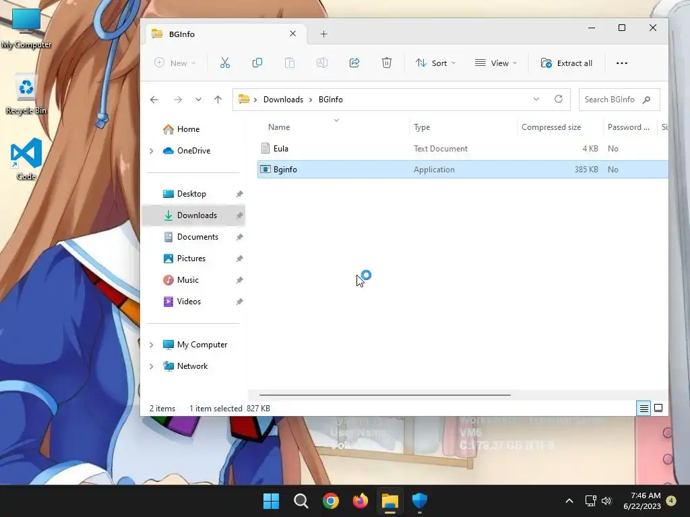690x517 pixels.
Task: Open notification badge showing 4
Action: (671, 501)
